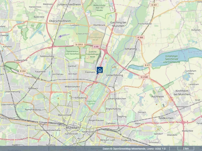Click the Unterföhring town label

pyautogui.click(x=115, y=75)
